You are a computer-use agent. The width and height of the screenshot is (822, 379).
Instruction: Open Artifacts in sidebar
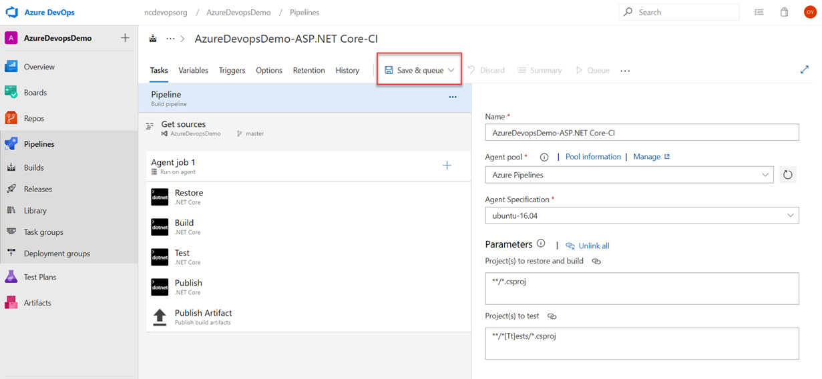pyautogui.click(x=37, y=302)
